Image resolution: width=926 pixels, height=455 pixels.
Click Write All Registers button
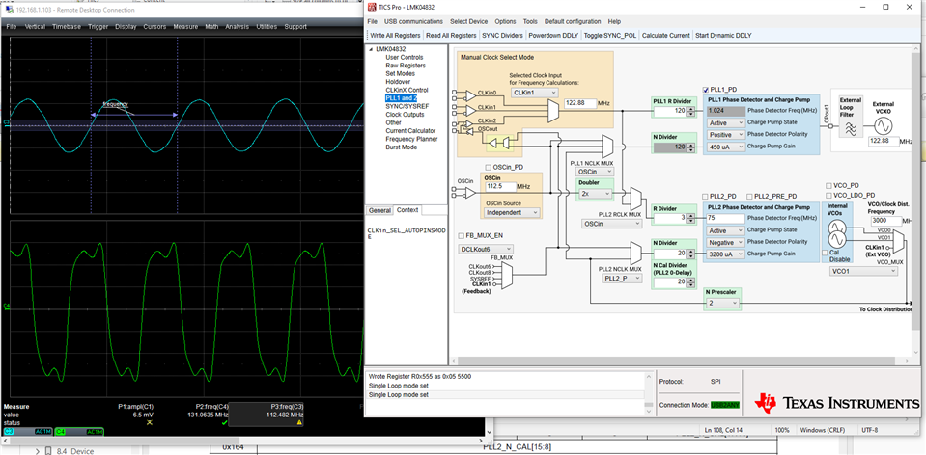pyautogui.click(x=395, y=36)
